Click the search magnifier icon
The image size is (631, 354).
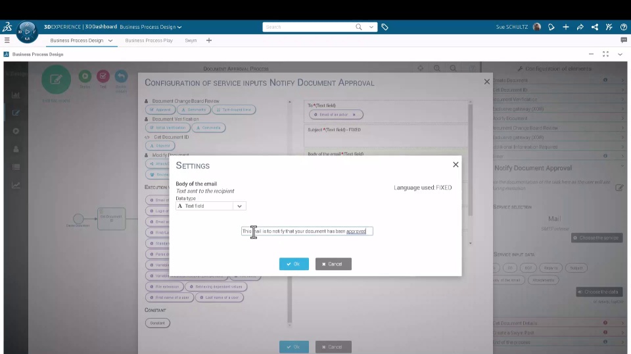coord(359,27)
